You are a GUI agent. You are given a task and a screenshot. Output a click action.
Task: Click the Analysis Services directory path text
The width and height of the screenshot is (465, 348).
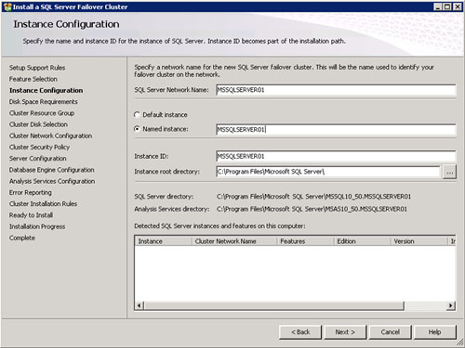312,209
